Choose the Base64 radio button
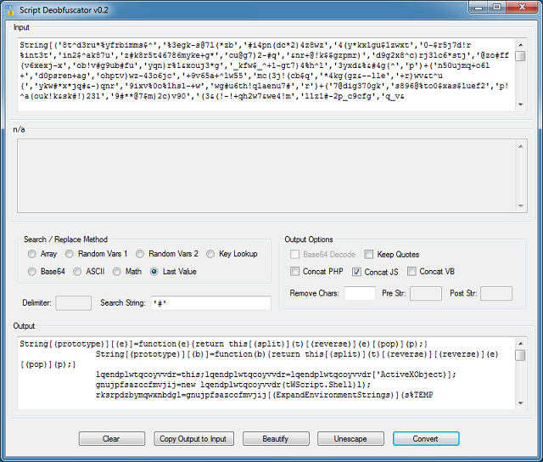Screen dimensions: 543x462 coord(32,272)
